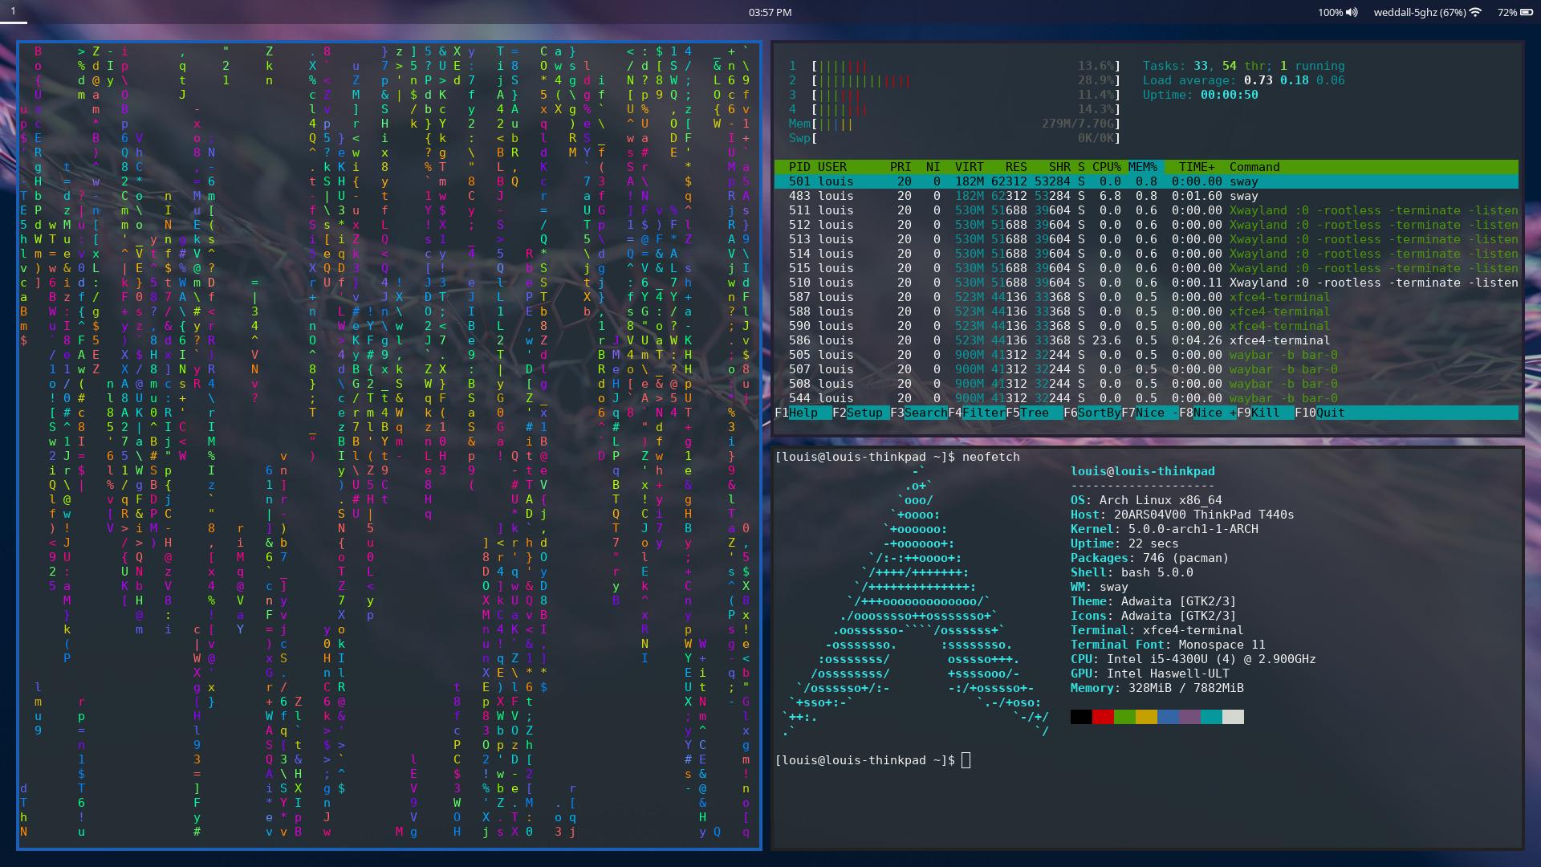Click the battery icon next to 72%

coord(1527,12)
